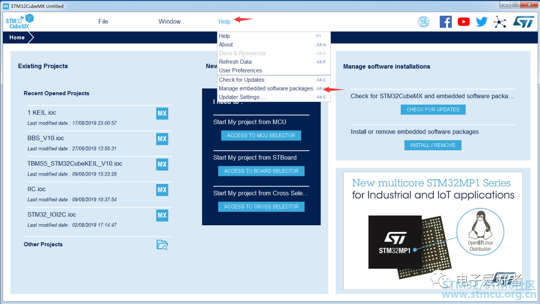Open recent project IIC.ioc
Viewport: 540px width, 304px height.
pyautogui.click(x=37, y=189)
